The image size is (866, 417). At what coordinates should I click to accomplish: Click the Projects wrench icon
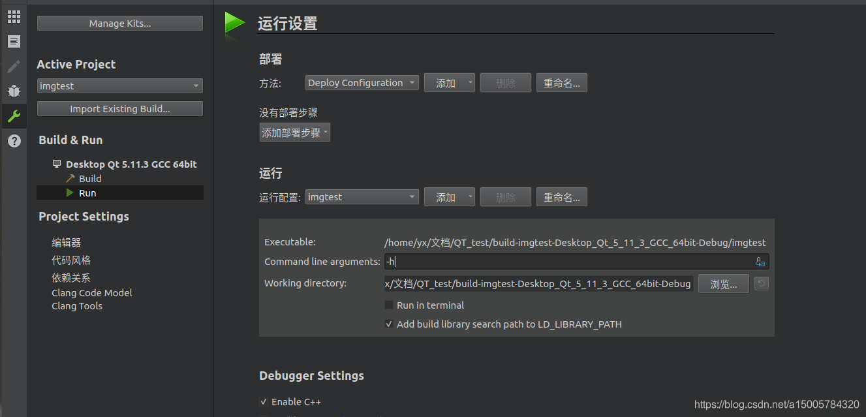tap(14, 116)
